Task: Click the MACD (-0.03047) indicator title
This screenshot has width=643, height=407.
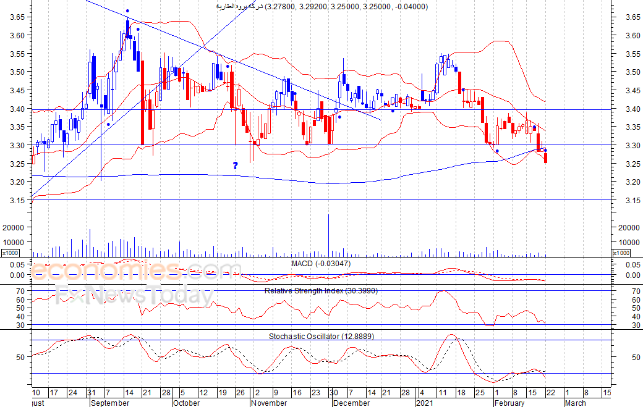Action: click(321, 264)
